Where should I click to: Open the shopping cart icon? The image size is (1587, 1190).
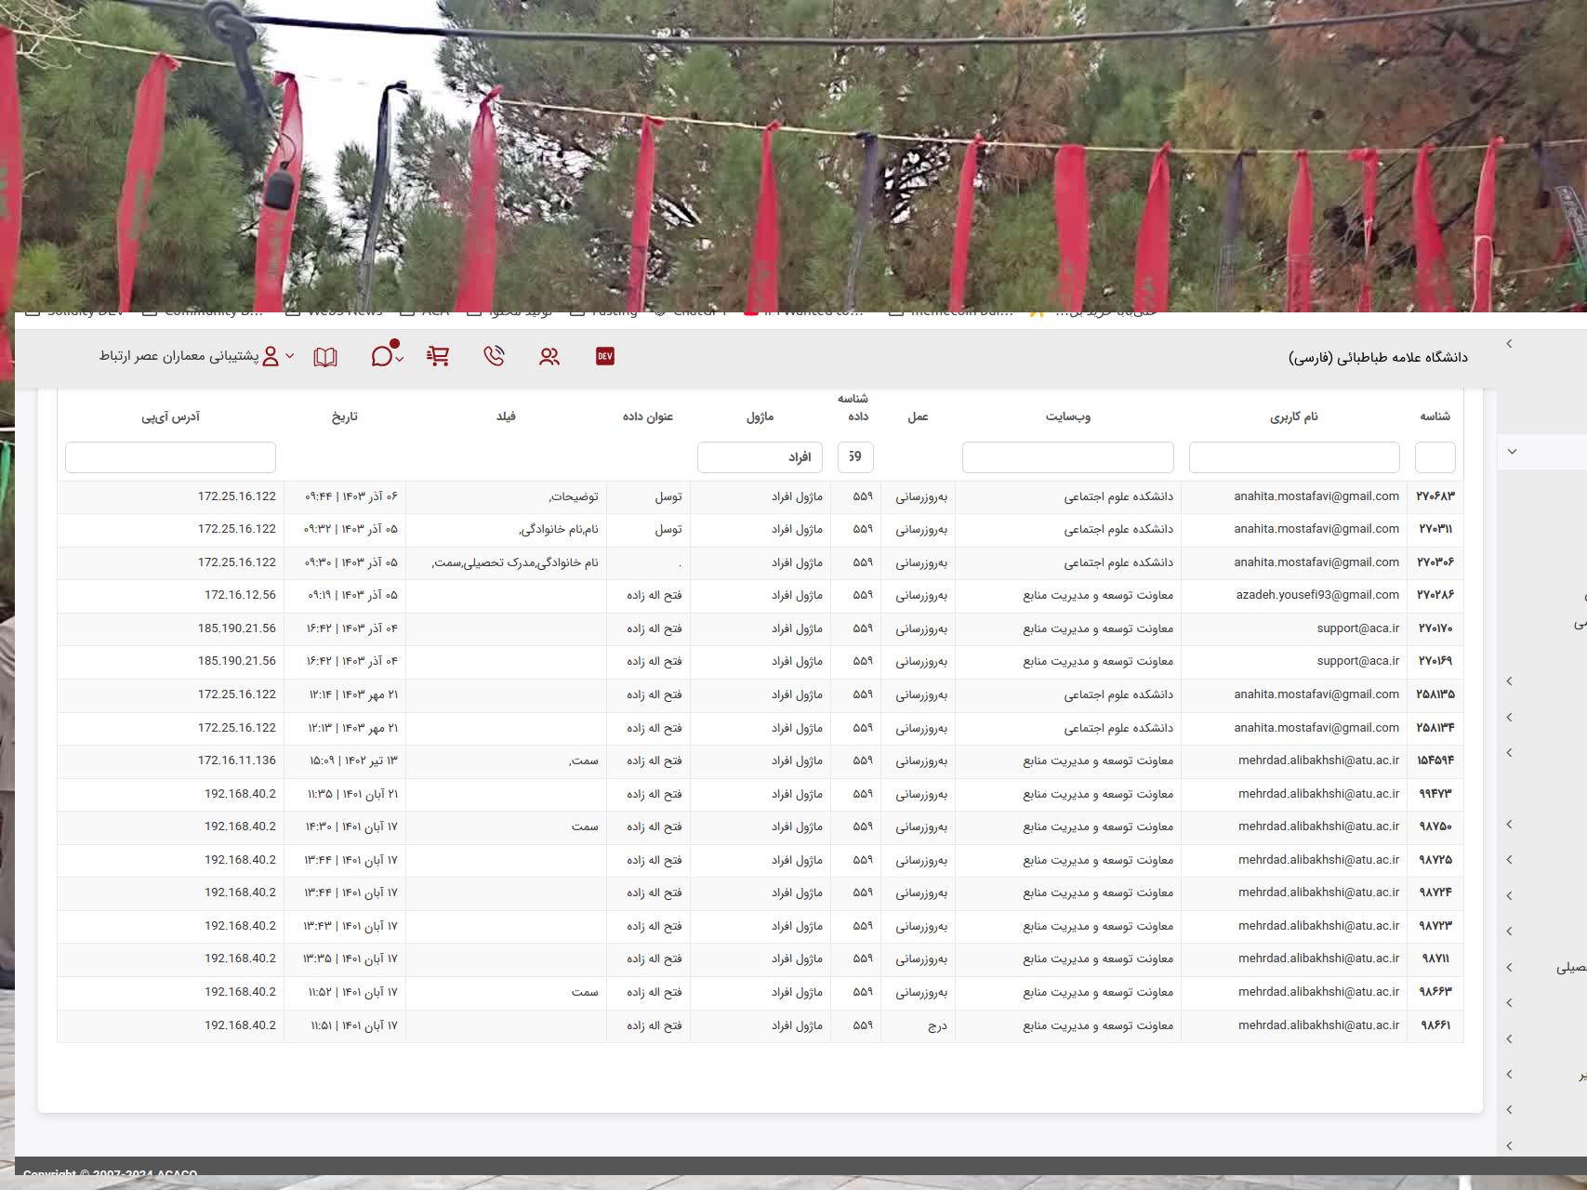438,356
